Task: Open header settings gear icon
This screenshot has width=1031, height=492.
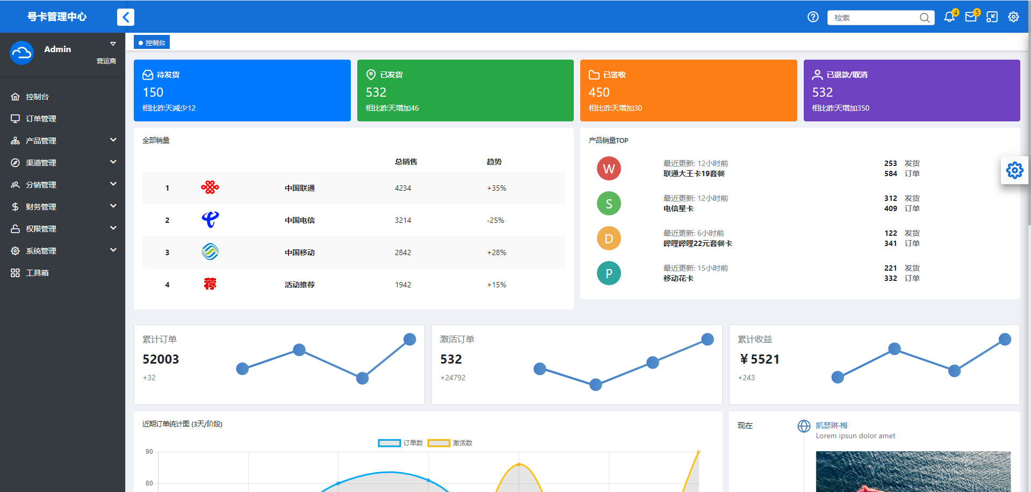Action: [x=1013, y=17]
